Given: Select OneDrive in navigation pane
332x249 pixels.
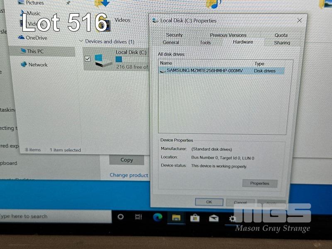Looking at the screenshot, I should tap(36, 38).
